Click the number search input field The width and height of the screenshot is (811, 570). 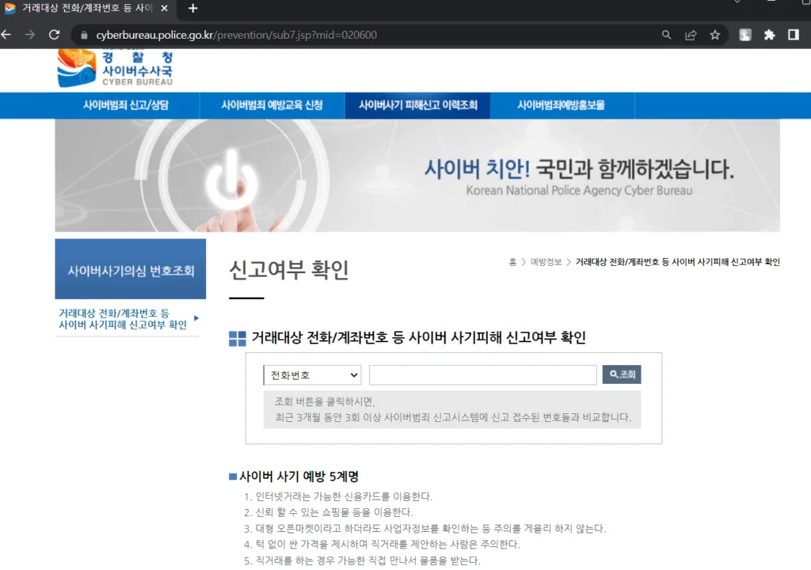tap(482, 375)
